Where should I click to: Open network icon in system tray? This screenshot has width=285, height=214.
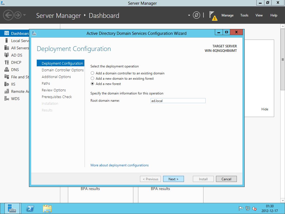(x=247, y=208)
